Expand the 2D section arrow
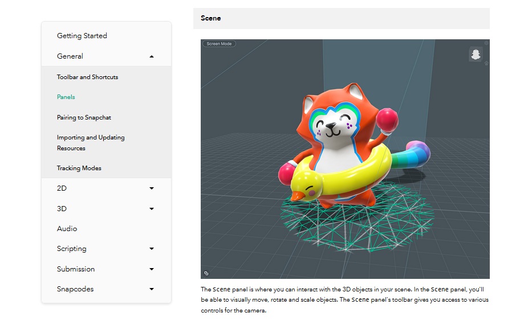The height and width of the screenshot is (325, 532). [152, 188]
